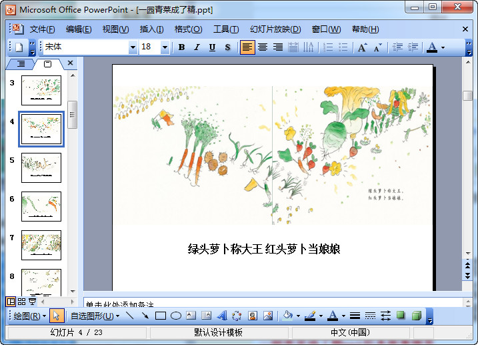478x345 pixels.
Task: Open the 插入(I) menu
Action: (x=151, y=29)
